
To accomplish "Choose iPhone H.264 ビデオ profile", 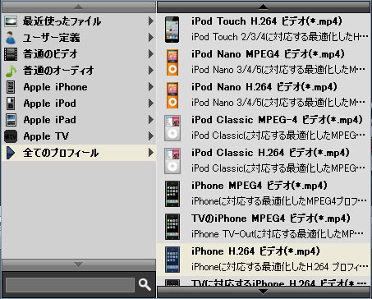I will (x=264, y=260).
